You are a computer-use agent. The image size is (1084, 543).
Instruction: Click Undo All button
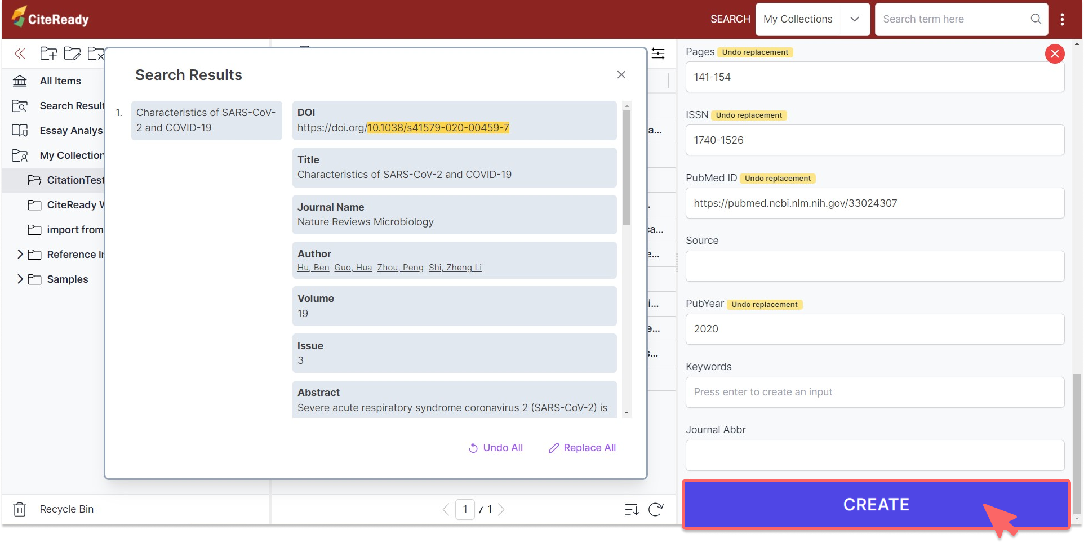tap(496, 448)
